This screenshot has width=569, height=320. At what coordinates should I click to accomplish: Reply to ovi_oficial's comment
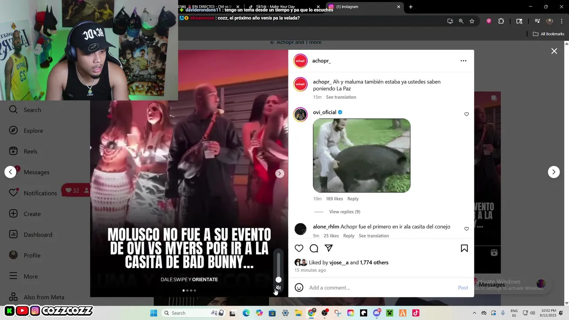(x=353, y=199)
